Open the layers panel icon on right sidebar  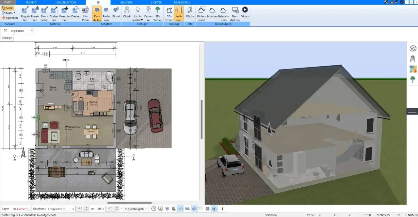[x=413, y=48]
